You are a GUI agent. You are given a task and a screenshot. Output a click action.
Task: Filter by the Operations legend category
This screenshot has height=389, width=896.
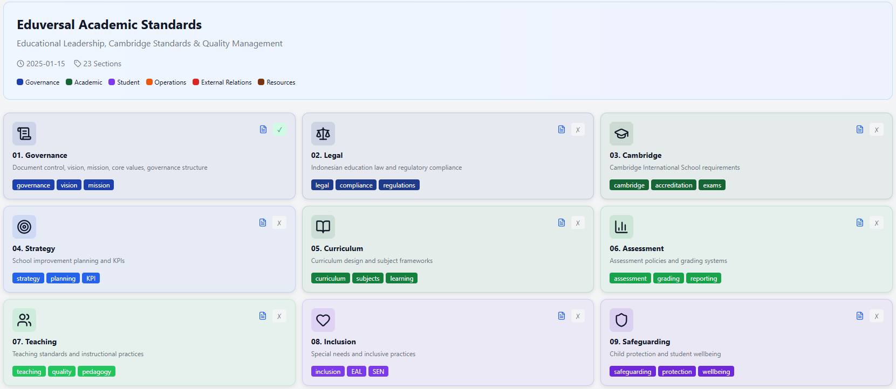[x=166, y=82]
